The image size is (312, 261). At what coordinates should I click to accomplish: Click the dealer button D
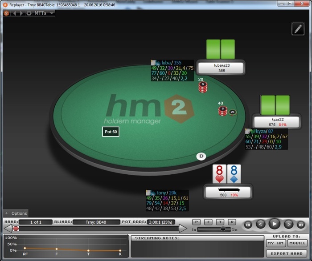click(x=201, y=156)
